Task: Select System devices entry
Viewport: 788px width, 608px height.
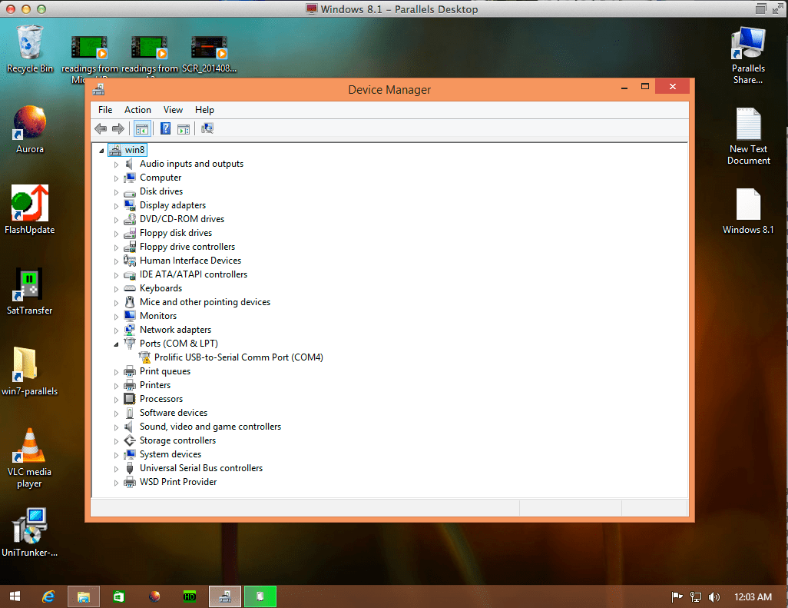Action: coord(171,454)
